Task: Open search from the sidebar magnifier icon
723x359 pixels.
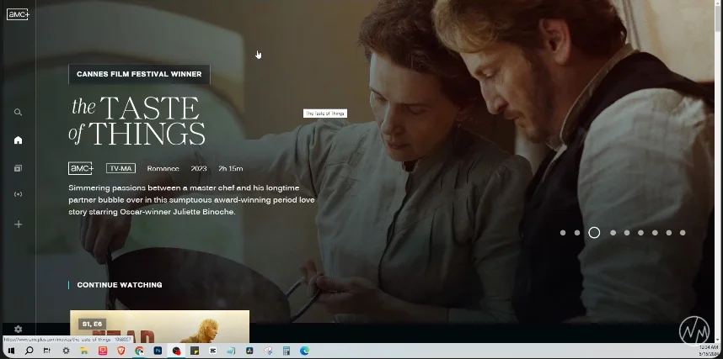Action: click(x=18, y=113)
